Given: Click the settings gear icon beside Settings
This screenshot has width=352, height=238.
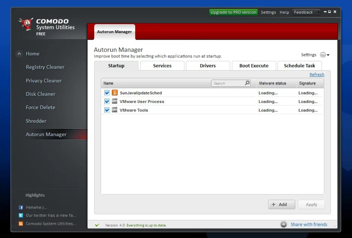Looking at the screenshot, I should 323,55.
